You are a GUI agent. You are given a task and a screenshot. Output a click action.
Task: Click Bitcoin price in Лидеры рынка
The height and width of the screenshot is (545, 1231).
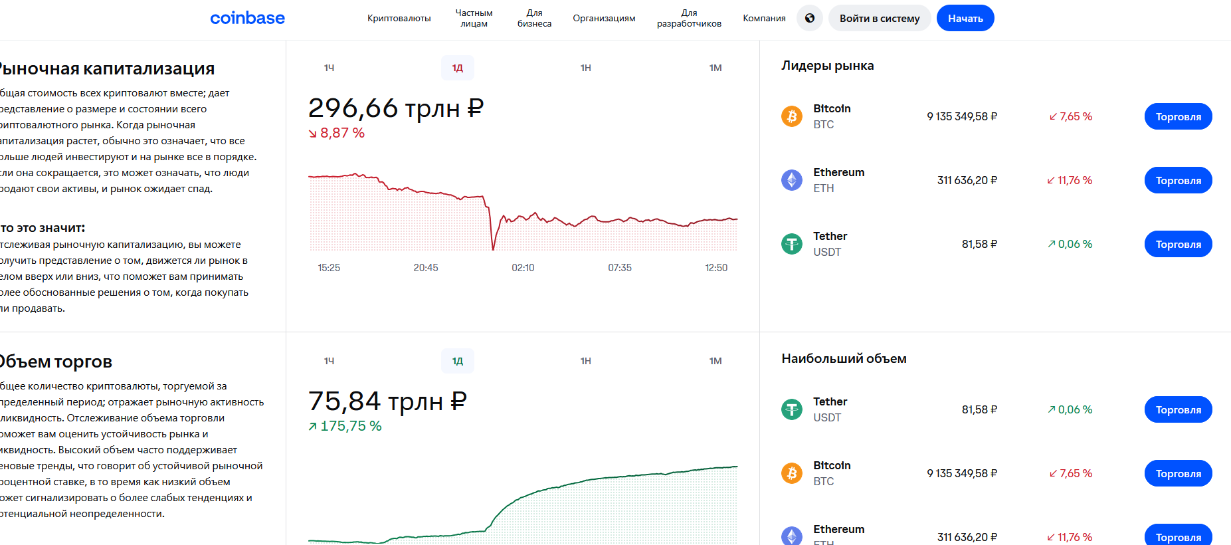962,116
